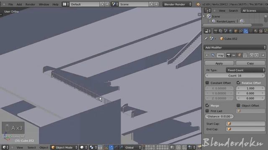Move the Array modifier down in the stack
This screenshot has height=150, width=268.
point(257,55)
